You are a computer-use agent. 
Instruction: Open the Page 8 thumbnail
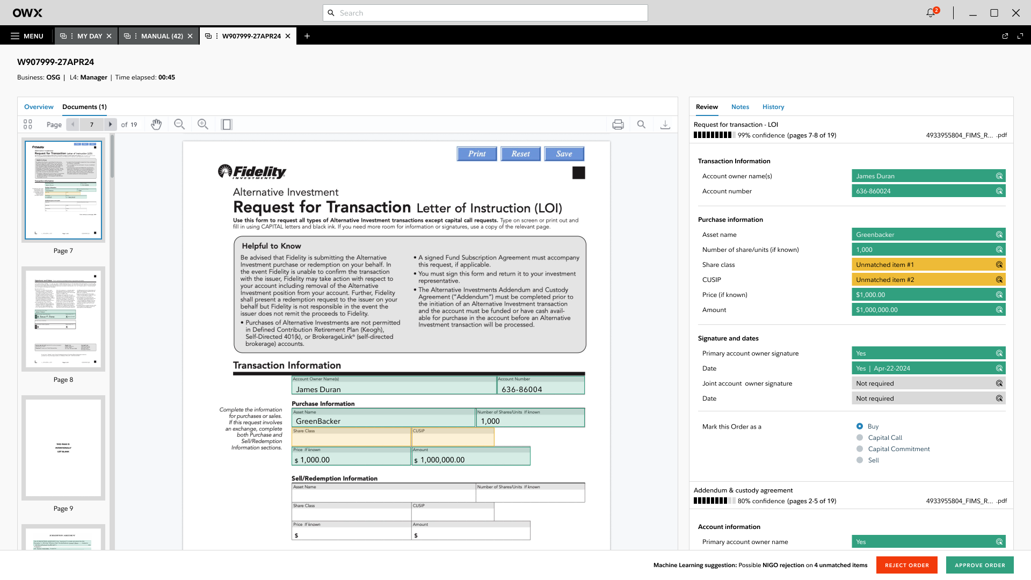click(63, 319)
